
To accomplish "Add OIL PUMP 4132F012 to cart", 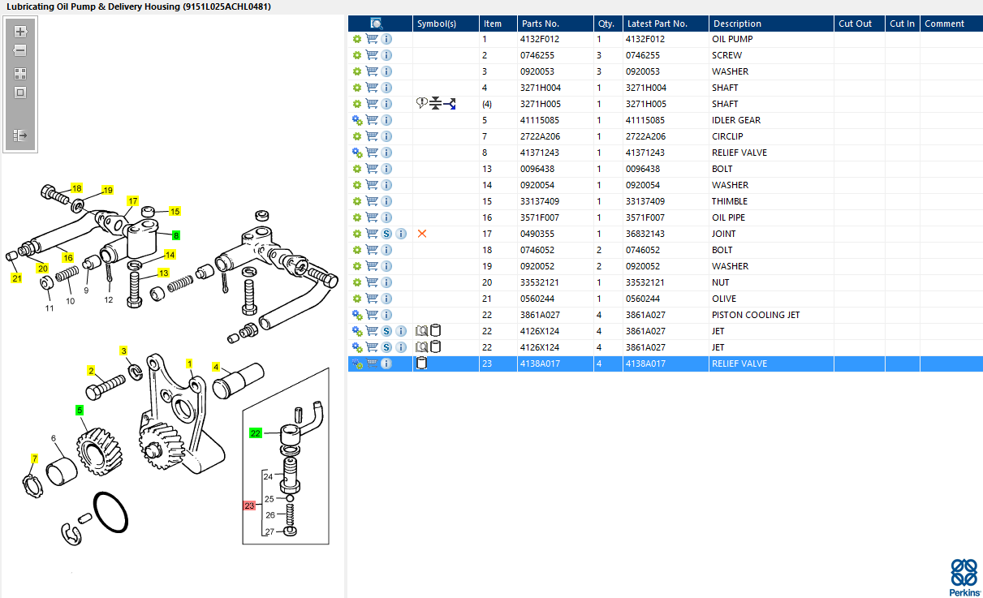I will pyautogui.click(x=372, y=39).
